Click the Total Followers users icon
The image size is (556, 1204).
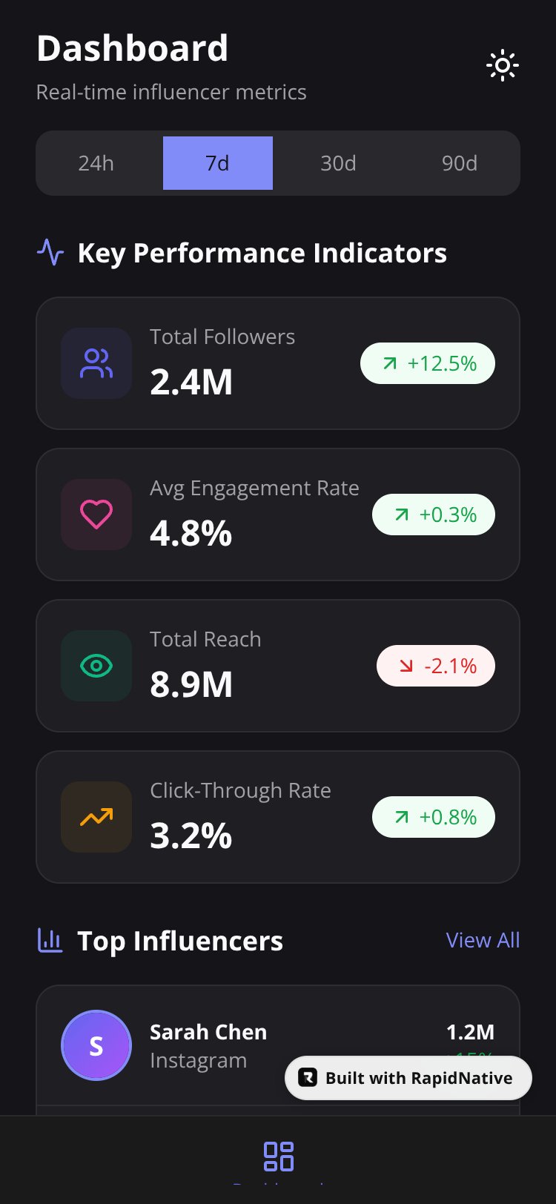(x=96, y=363)
